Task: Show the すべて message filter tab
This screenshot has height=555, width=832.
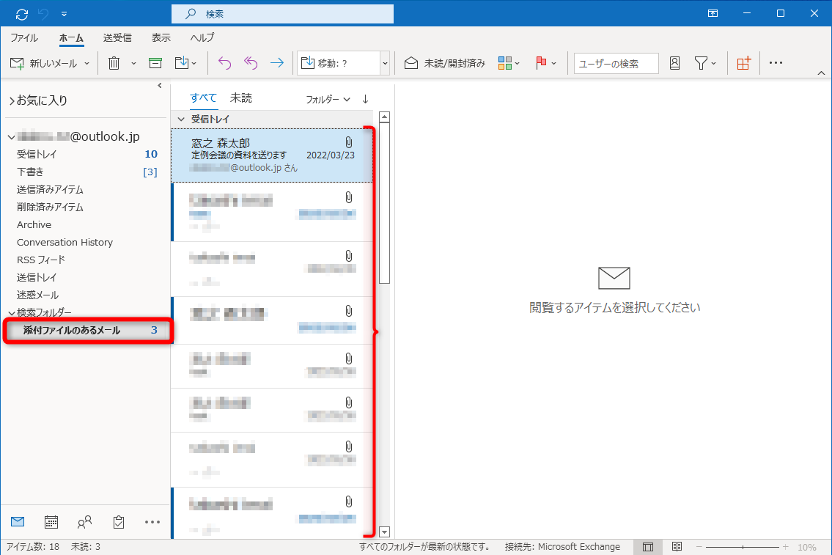Action: coord(203,98)
